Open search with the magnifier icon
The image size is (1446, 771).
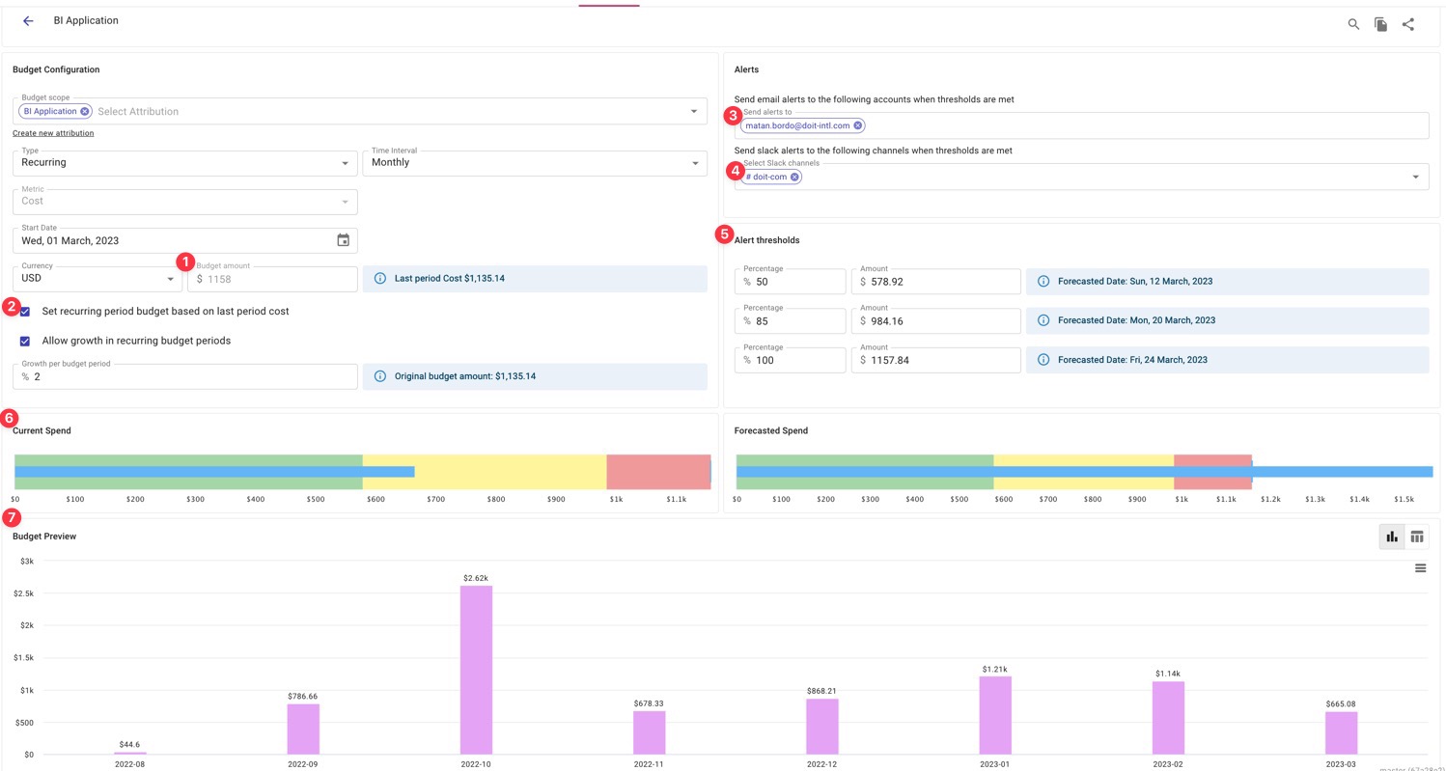coord(1353,24)
